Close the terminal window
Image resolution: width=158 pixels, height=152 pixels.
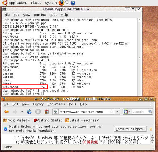click(x=139, y=9)
